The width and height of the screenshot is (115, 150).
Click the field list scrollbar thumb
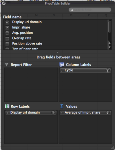pyautogui.click(x=110, y=27)
